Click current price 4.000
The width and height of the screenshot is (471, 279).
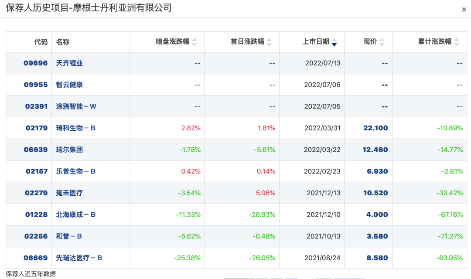click(377, 214)
